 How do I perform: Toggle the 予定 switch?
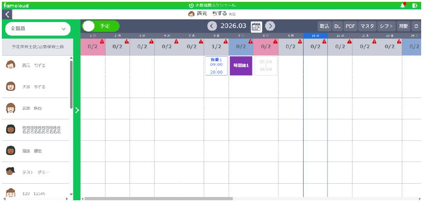[x=101, y=26]
